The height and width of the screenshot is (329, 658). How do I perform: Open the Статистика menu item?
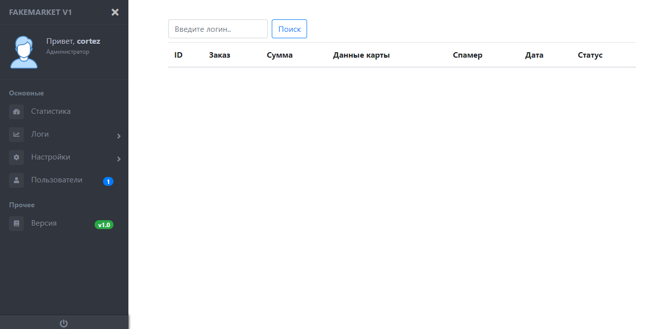coord(51,111)
